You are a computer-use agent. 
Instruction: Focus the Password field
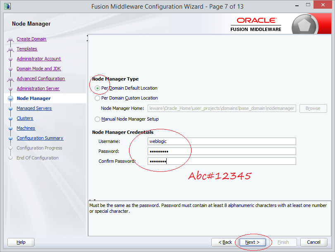coord(222,151)
